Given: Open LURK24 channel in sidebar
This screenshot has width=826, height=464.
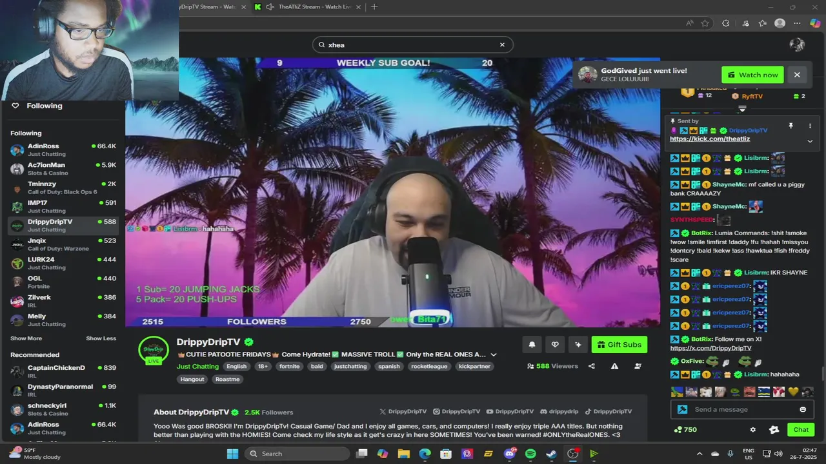Looking at the screenshot, I should [x=63, y=263].
